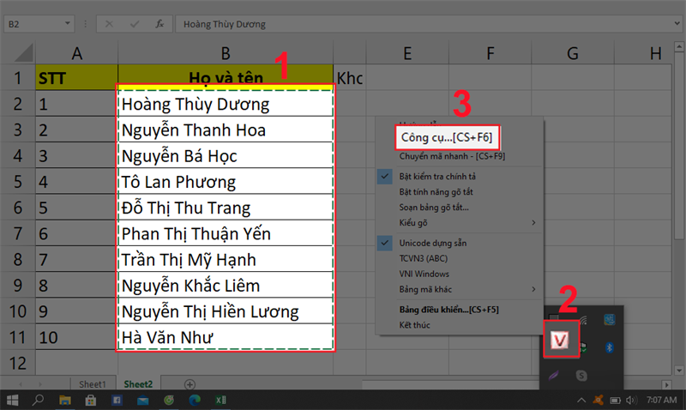Image resolution: width=686 pixels, height=410 pixels.
Task: Click the green-check security tray icon
Action: coord(583,348)
